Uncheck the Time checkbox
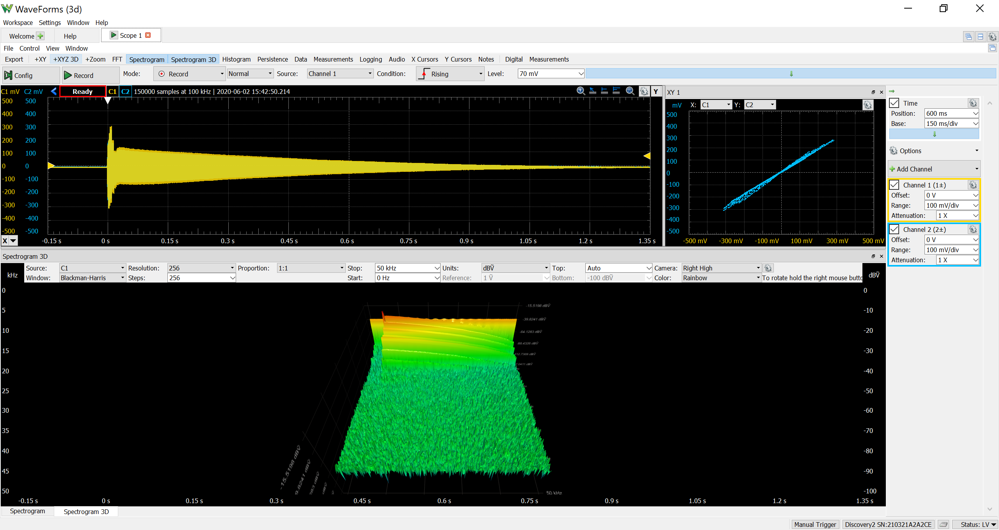 point(894,103)
